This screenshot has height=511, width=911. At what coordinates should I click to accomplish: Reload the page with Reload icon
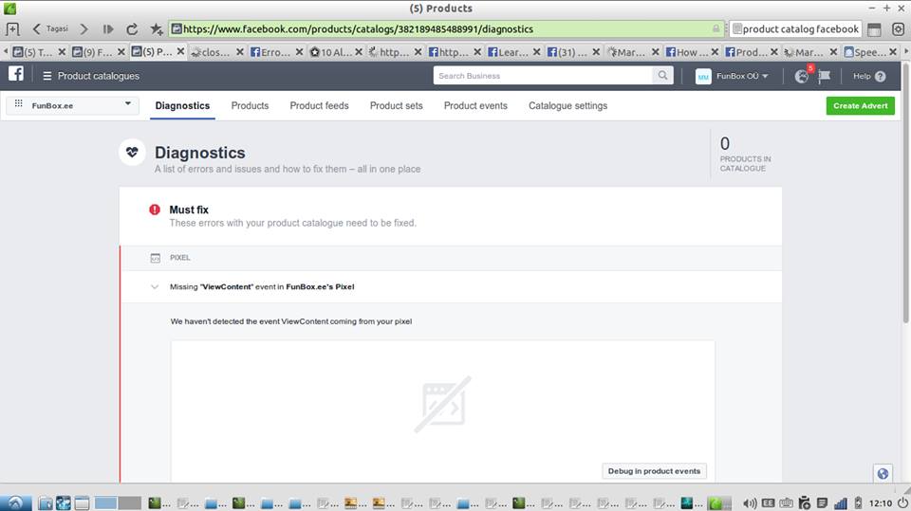coord(132,28)
